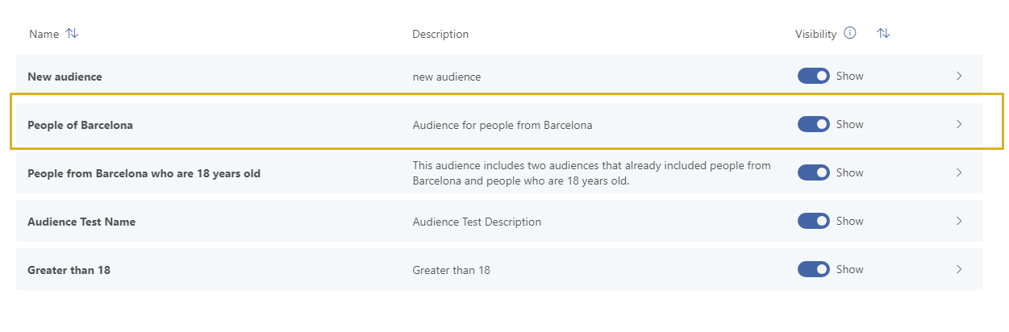Open Greater than 18 chevron arrow

pos(959,269)
